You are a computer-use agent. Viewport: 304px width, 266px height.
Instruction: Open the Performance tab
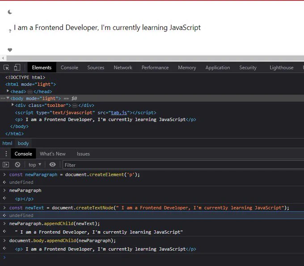pyautogui.click(x=155, y=68)
